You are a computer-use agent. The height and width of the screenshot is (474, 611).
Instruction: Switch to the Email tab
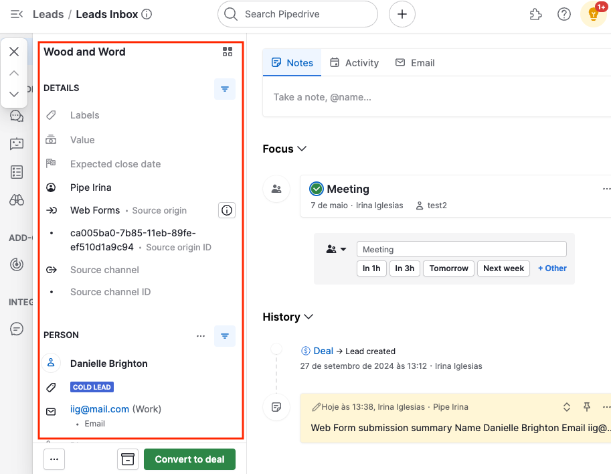click(x=415, y=63)
